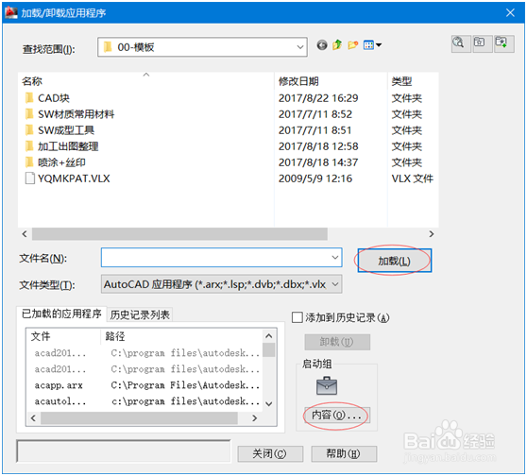Click the 启动组 briefcase icon
Image resolution: width=527 pixels, height=476 pixels.
327,386
